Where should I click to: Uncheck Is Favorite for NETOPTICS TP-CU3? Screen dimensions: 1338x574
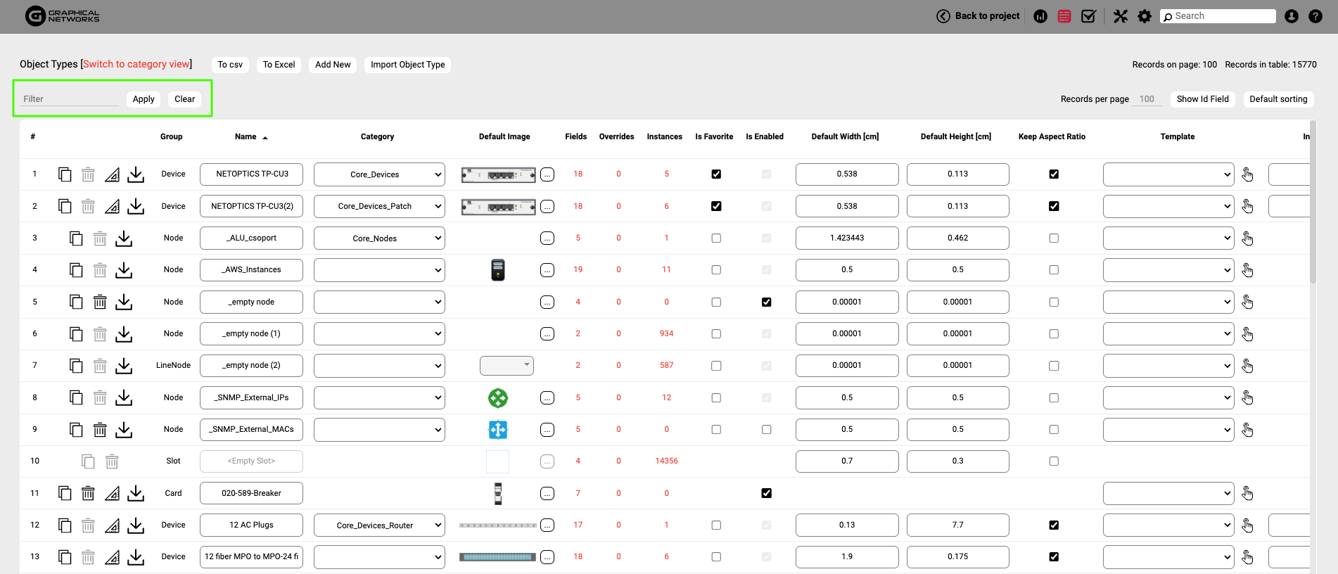[x=716, y=174]
